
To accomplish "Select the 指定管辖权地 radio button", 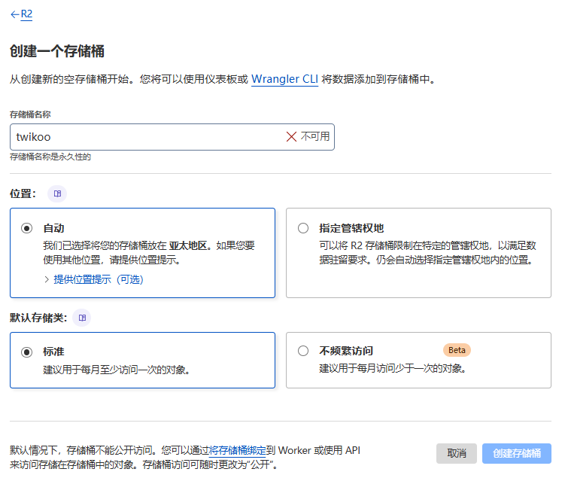I will tap(303, 228).
